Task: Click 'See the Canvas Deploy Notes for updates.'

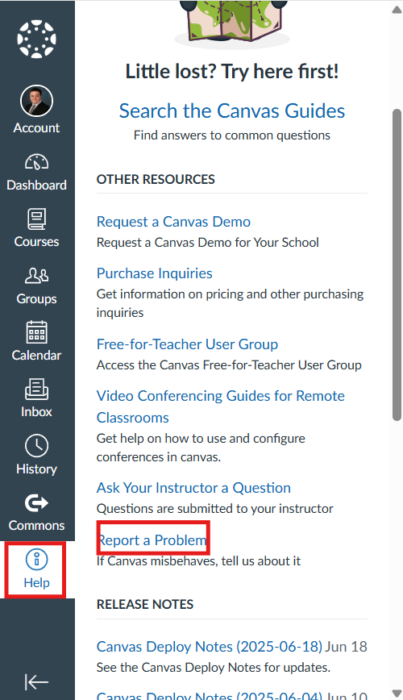Action: 214,668
